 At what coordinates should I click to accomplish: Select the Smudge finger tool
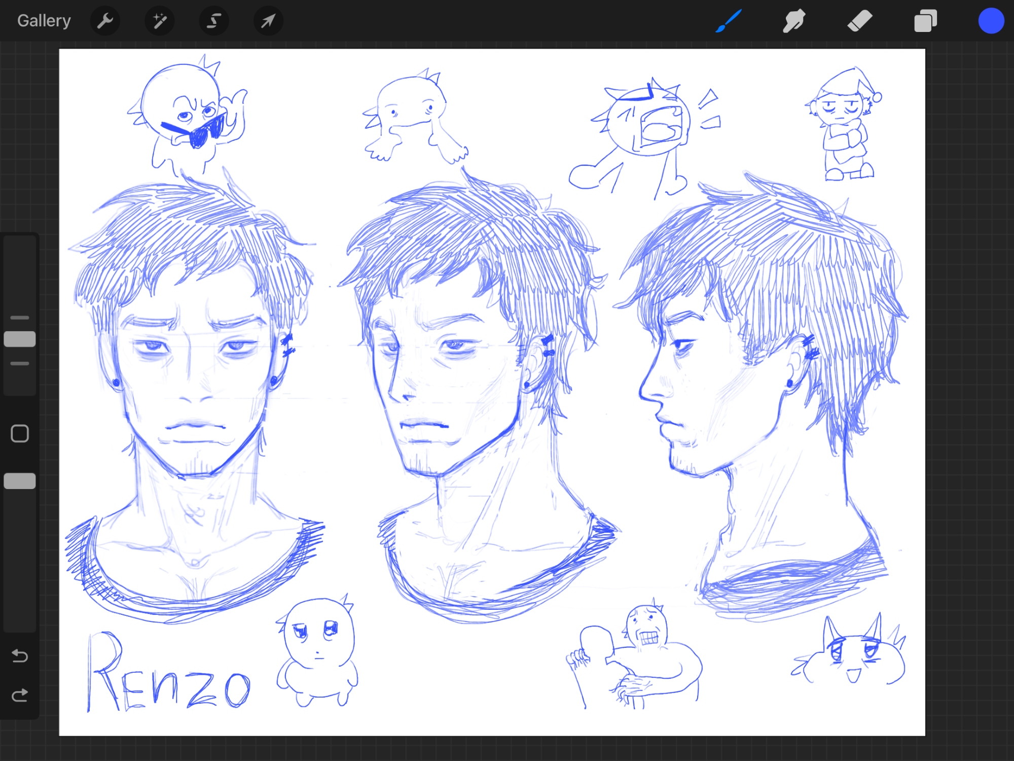[x=793, y=21]
